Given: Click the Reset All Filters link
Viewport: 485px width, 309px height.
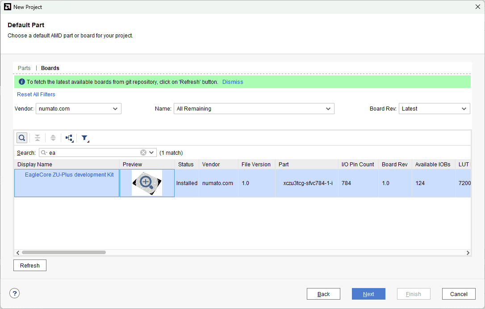Looking at the screenshot, I should tap(36, 95).
